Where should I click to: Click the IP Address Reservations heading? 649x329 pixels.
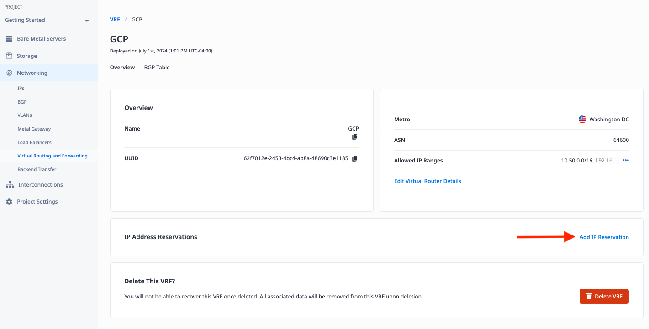click(x=161, y=237)
